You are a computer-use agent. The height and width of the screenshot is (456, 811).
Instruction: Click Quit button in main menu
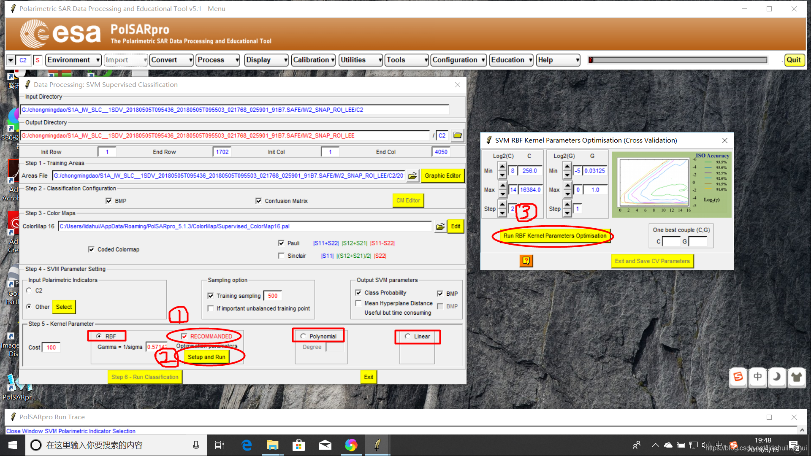coord(794,60)
